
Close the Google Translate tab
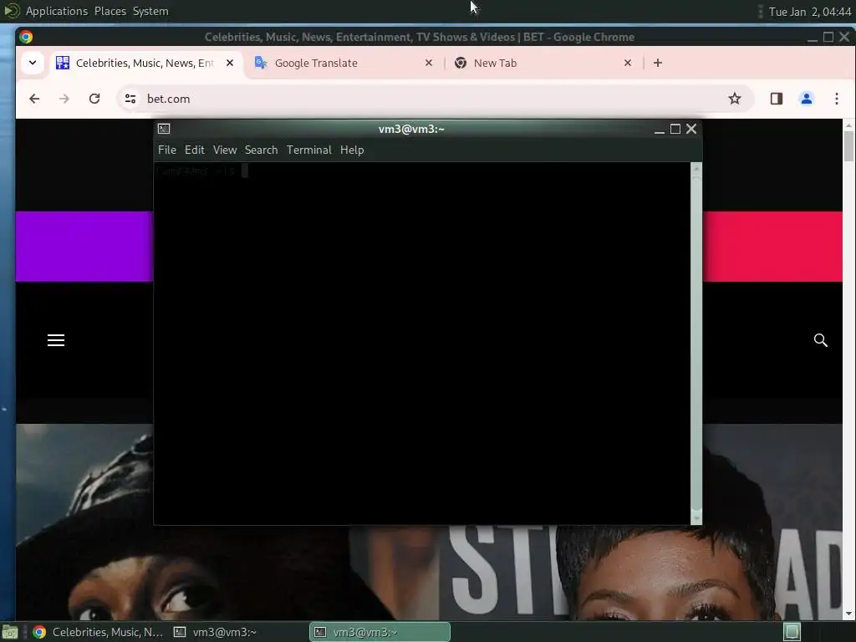pos(429,63)
